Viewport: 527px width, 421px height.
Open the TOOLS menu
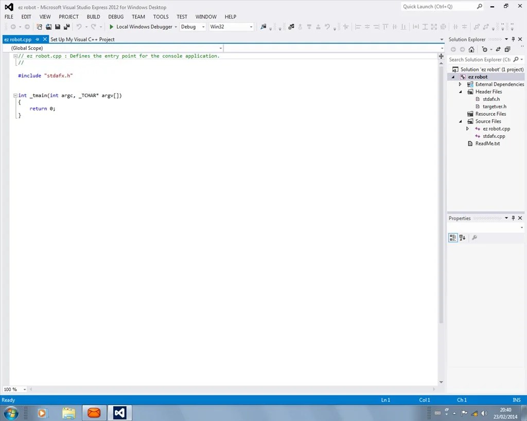(161, 17)
